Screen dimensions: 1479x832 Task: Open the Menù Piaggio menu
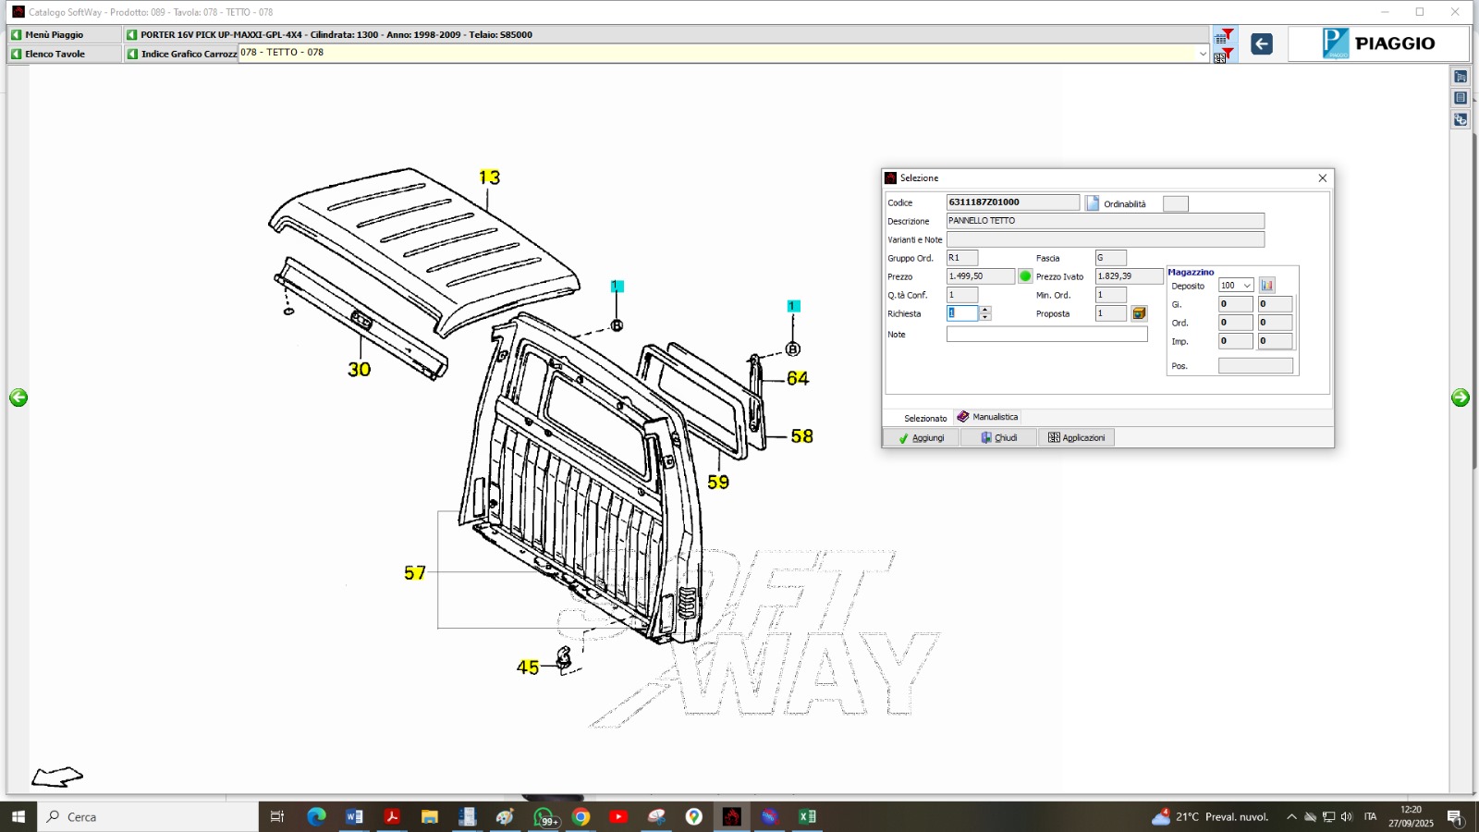[x=55, y=34]
